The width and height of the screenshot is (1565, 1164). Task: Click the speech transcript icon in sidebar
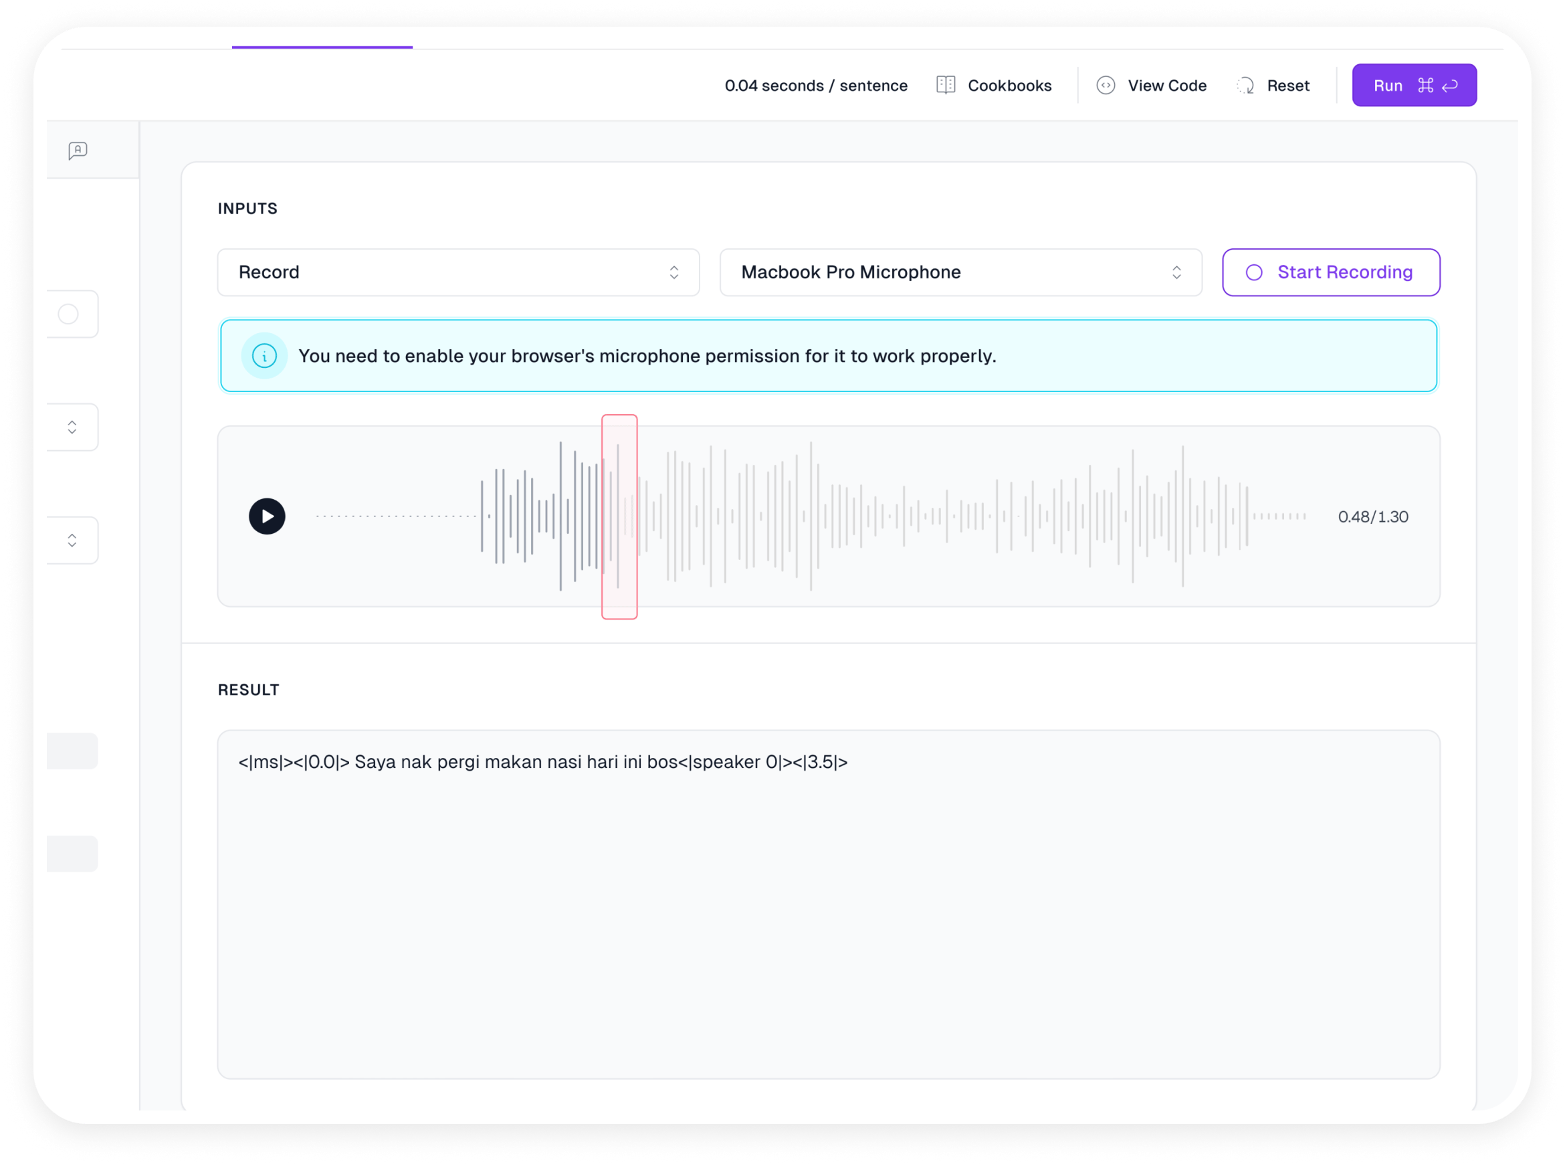click(78, 150)
